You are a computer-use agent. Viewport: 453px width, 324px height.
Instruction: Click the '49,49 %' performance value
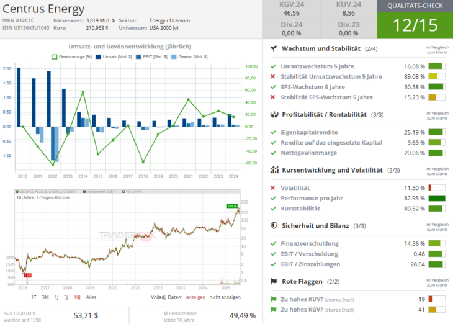coord(243,315)
